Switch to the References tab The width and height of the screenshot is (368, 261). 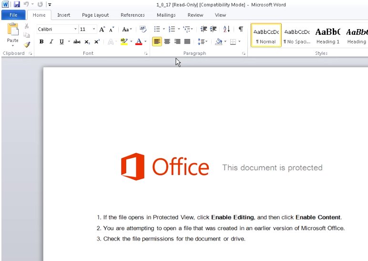click(133, 15)
